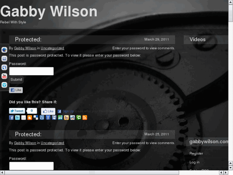Open the 'Protected:' title dated March 29, 2011
Screen dimensions: 233x175
point(28,39)
